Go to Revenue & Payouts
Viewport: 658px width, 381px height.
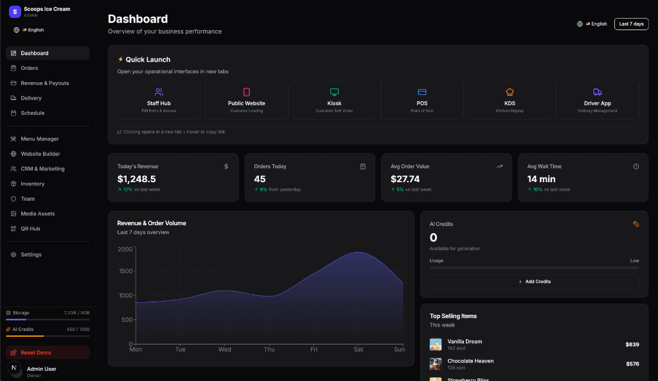tap(43, 83)
